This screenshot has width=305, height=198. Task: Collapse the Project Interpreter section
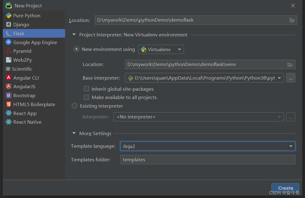[x=74, y=35]
